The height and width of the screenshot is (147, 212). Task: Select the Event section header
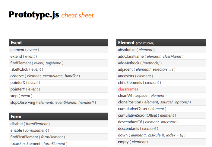tap(58, 43)
